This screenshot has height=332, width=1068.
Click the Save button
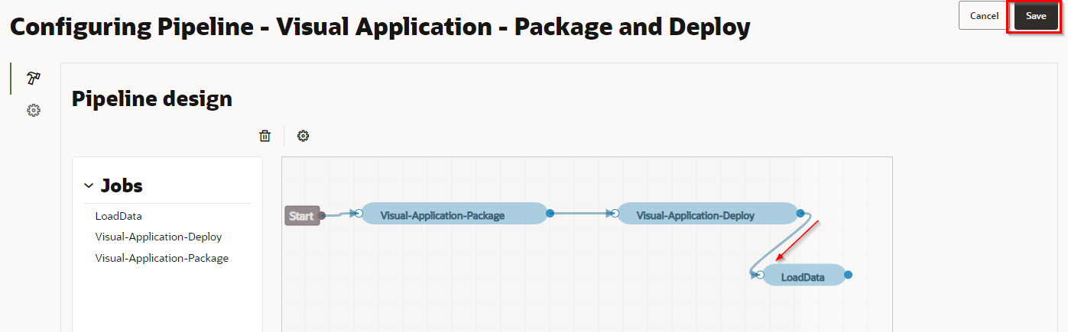1036,16
